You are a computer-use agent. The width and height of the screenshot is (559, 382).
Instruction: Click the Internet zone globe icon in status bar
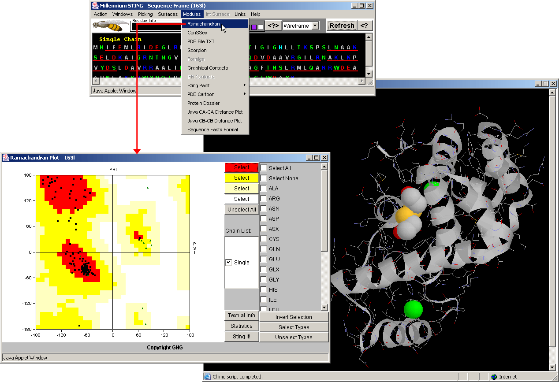point(494,377)
